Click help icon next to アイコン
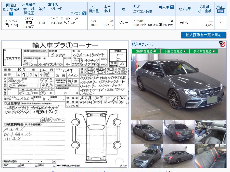Viewport: 230px width, 172px height. coord(84,13)
